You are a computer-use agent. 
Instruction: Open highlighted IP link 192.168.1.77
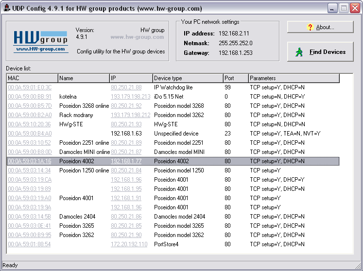pyautogui.click(x=126, y=161)
